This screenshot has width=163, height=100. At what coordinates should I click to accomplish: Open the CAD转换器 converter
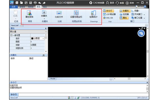[97, 3]
